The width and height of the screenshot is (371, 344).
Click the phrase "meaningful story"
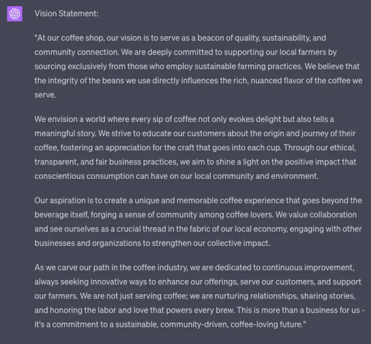pyautogui.click(x=65, y=133)
